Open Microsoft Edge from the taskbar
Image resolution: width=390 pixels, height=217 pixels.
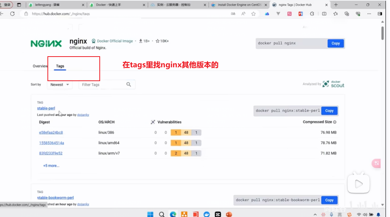coord(173,214)
